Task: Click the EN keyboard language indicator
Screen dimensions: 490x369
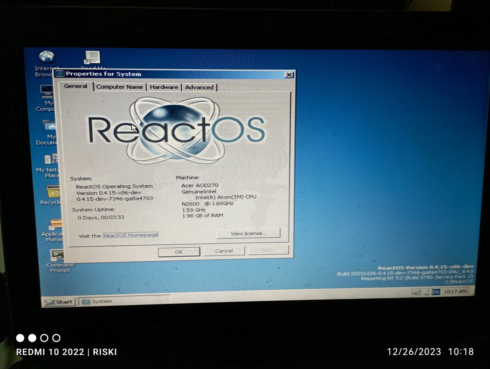Action: 435,292
